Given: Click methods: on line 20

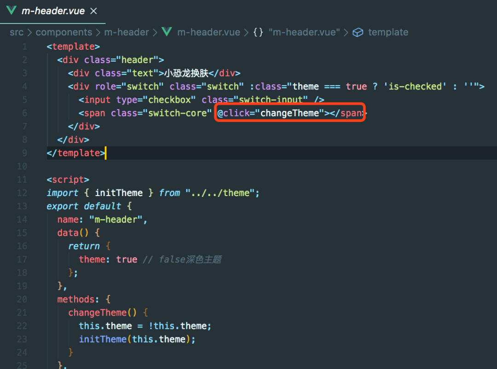Looking at the screenshot, I should point(78,299).
